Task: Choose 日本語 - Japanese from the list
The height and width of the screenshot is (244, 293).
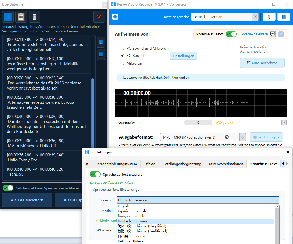Action: click(x=196, y=236)
